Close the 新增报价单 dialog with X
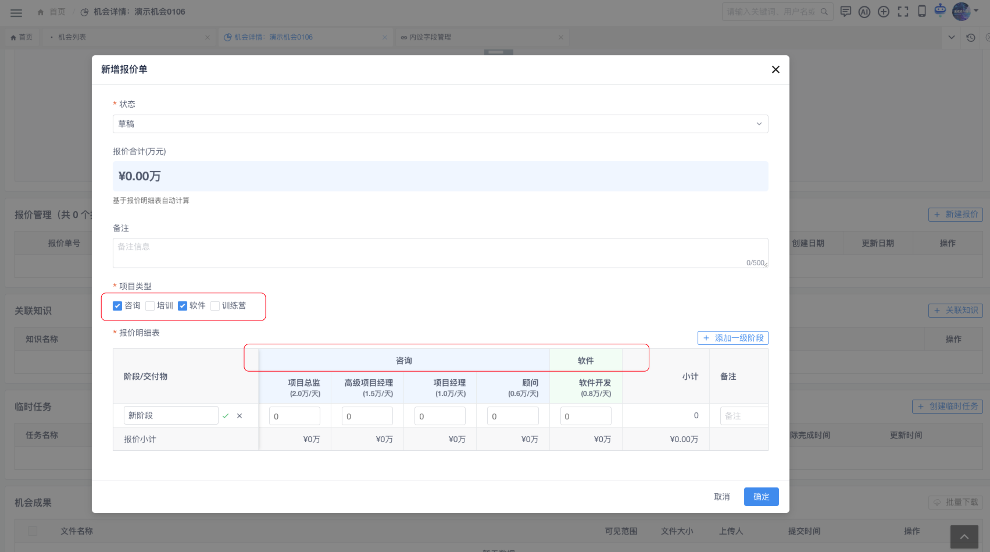 click(775, 70)
